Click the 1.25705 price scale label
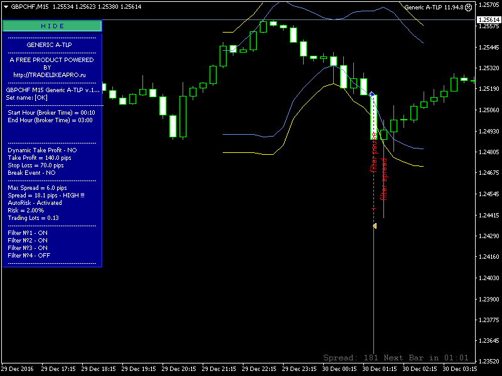 (489, 5)
